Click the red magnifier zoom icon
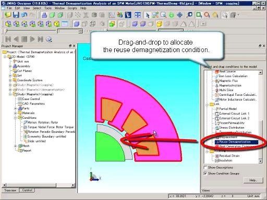The width and height of the screenshot is (267, 200). tap(207, 15)
